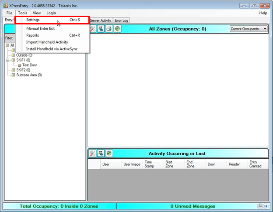The height and width of the screenshot is (212, 273).
Task: Select Outside (0) in zone tree
Action: [x=24, y=55]
